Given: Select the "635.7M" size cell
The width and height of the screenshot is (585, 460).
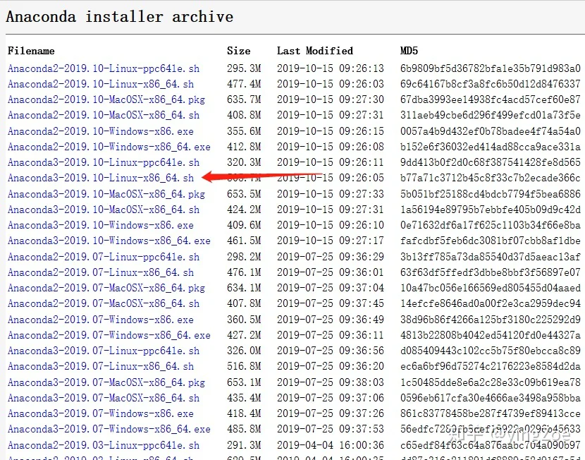Looking at the screenshot, I should [244, 99].
